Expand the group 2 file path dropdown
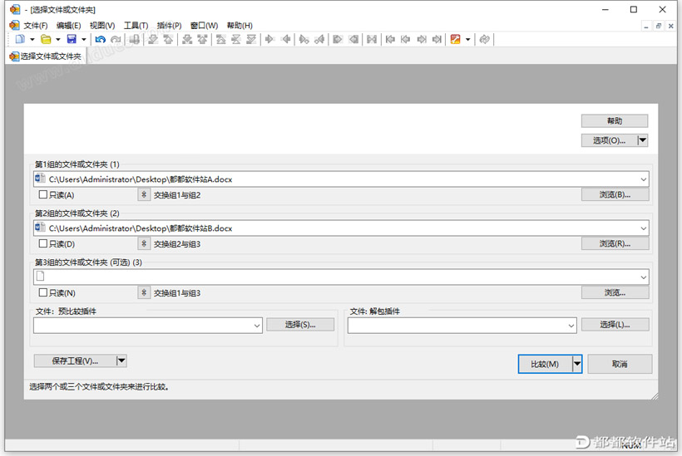The width and height of the screenshot is (682, 456). click(x=643, y=228)
